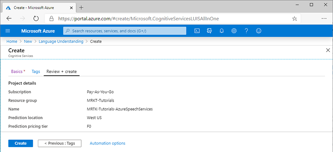
Task: Go to Previous : Tags
Action: 60,143
